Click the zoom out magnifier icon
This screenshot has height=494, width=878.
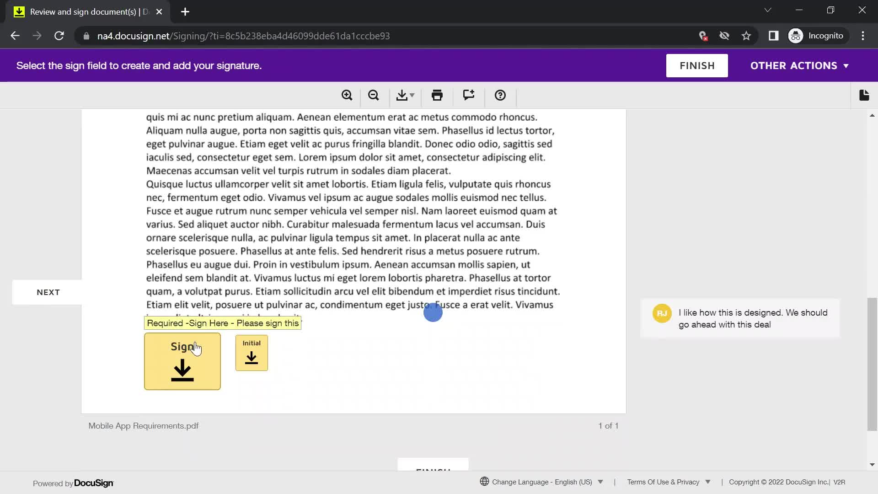click(375, 95)
